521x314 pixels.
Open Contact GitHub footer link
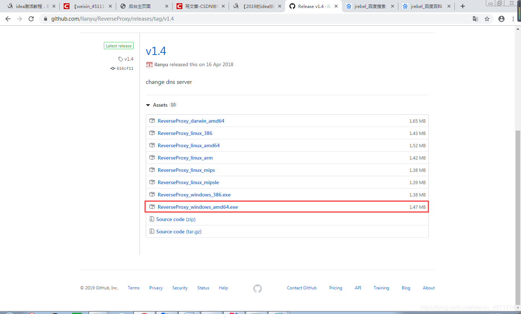coord(302,288)
